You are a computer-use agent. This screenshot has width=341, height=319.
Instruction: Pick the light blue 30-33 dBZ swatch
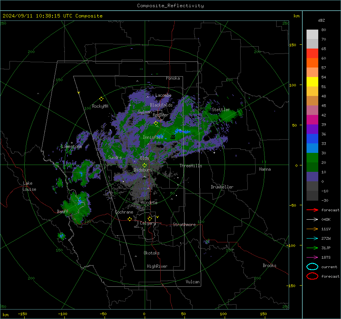click(x=312, y=148)
